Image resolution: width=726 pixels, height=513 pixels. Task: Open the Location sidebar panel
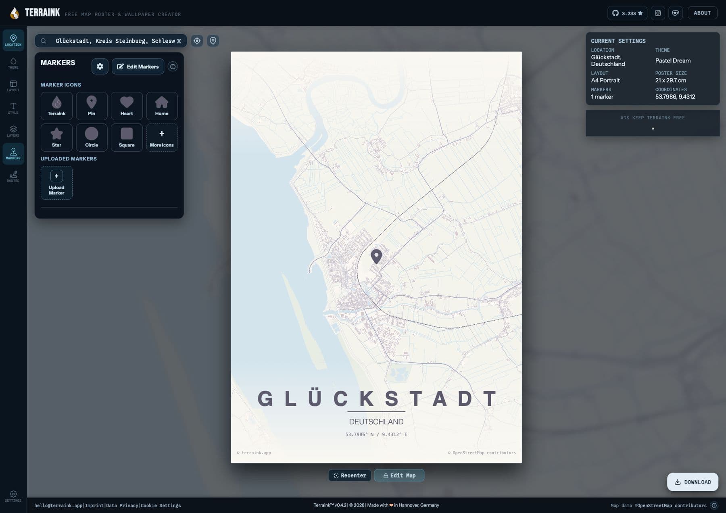click(13, 40)
